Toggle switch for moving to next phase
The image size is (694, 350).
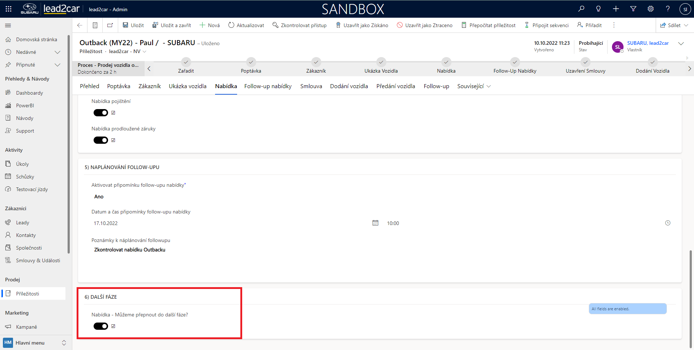(101, 326)
